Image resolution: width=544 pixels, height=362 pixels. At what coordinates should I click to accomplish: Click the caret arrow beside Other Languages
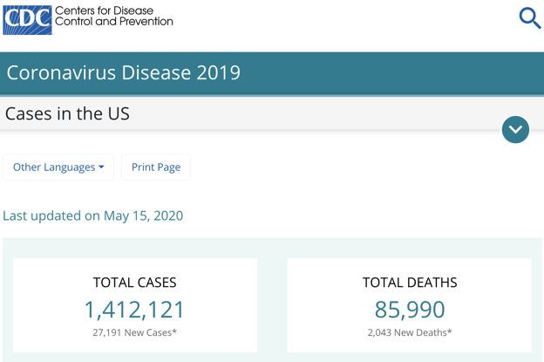[101, 167]
